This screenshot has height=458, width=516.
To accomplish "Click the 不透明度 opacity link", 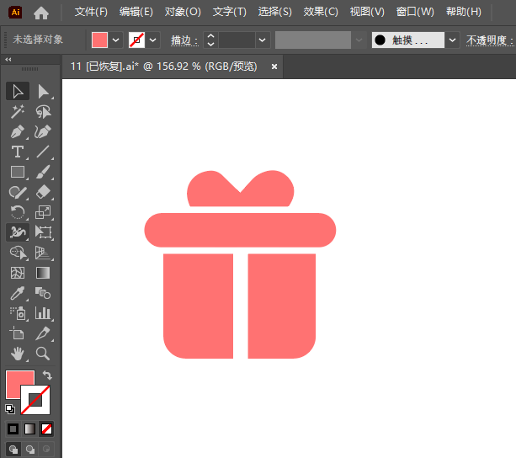I will coord(490,40).
